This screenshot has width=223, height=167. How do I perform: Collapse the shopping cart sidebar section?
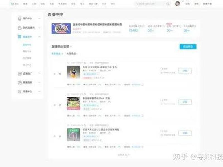[x=39, y=37]
